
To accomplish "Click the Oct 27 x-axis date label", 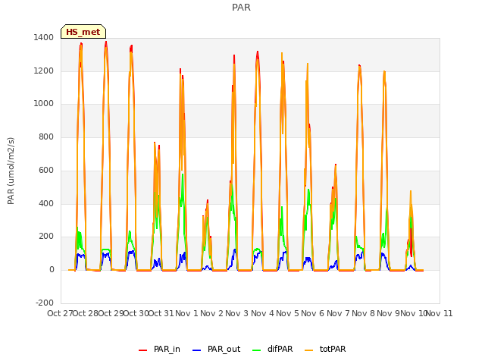I will point(60,313).
